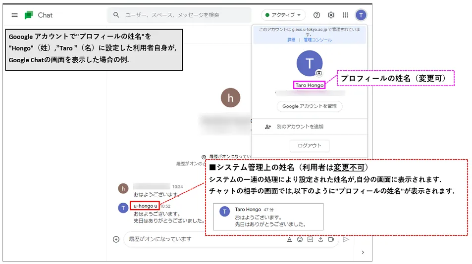Open the help question mark icon

point(317,15)
